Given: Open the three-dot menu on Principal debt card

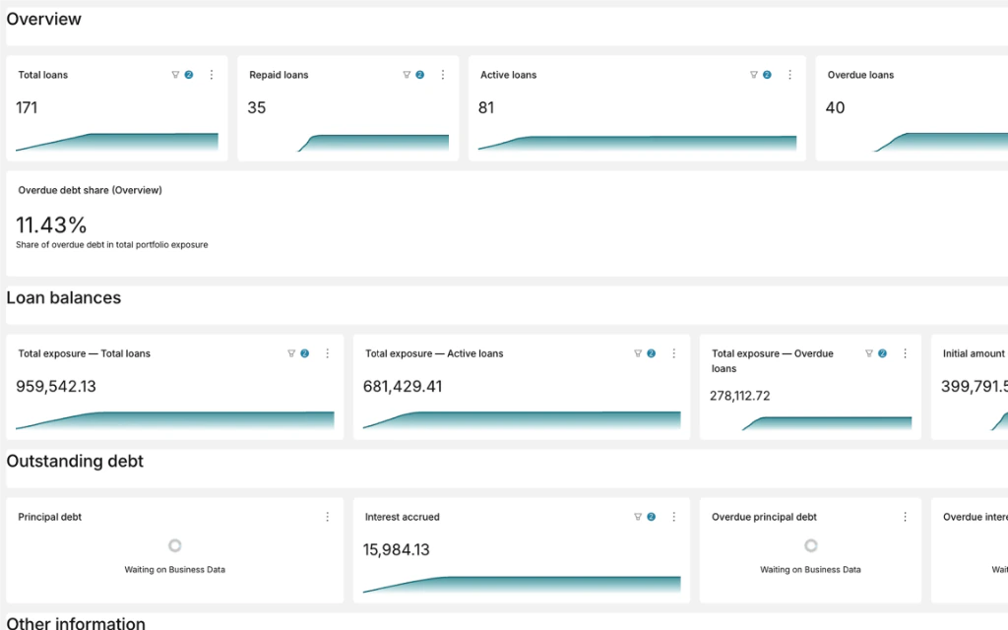Looking at the screenshot, I should pos(327,517).
